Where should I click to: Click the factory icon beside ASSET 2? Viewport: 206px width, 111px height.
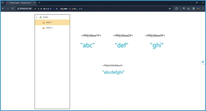coord(43,28)
